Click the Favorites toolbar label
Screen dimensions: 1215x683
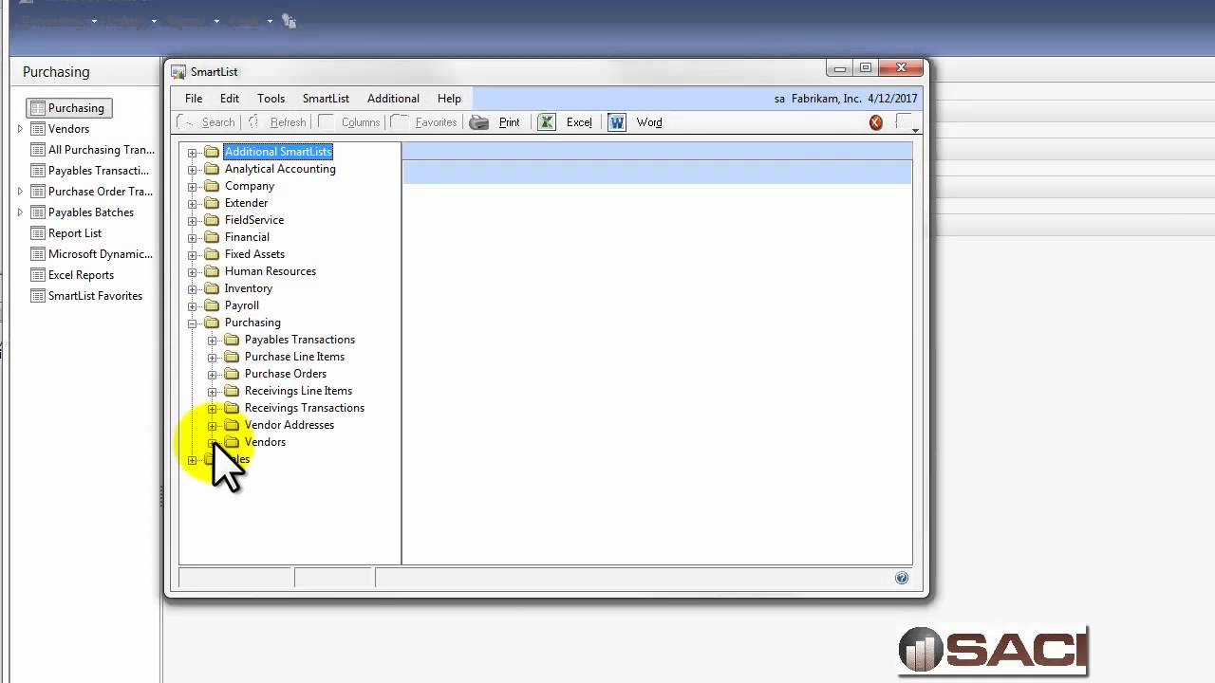436,122
